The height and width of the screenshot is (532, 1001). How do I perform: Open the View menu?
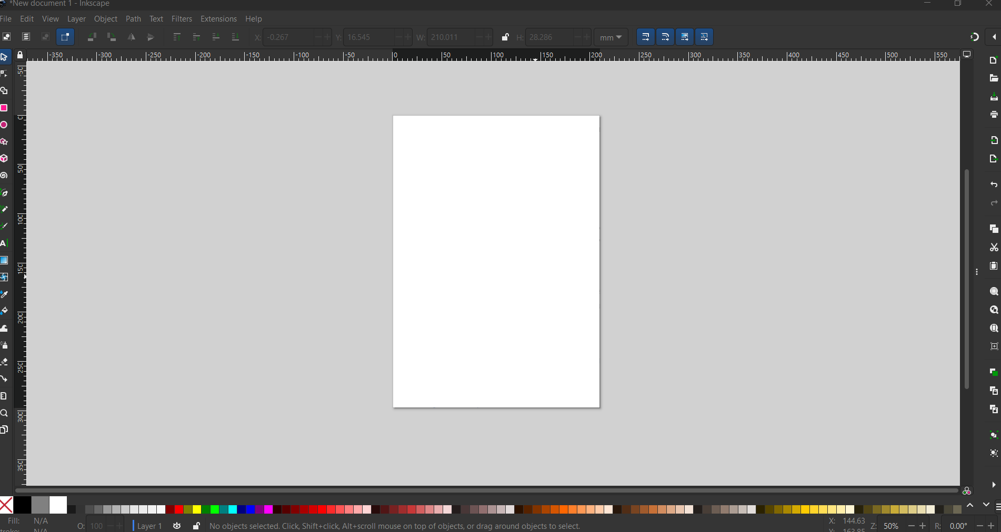51,19
